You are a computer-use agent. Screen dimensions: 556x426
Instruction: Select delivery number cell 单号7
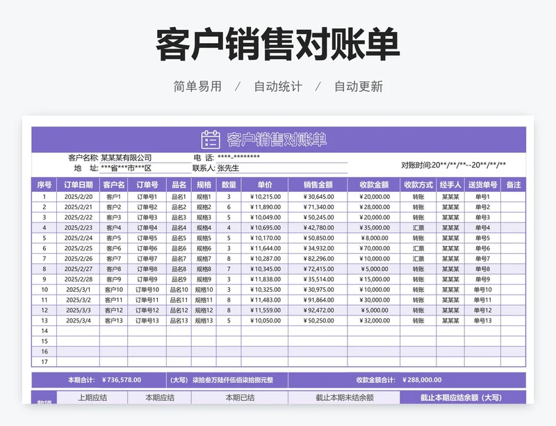click(x=482, y=259)
